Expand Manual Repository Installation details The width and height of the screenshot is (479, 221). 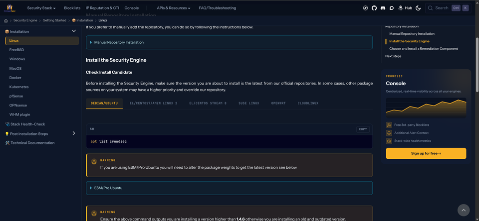(229, 42)
